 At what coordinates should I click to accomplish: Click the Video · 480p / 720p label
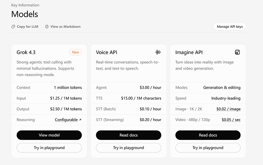[x=192, y=120]
